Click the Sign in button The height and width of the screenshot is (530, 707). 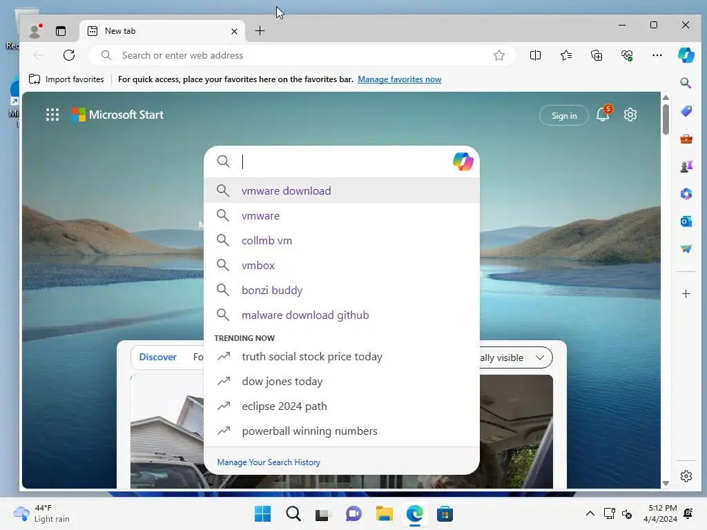(563, 115)
